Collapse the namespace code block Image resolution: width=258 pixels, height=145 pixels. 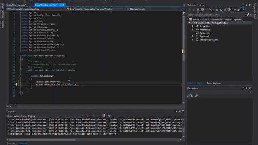21,56
